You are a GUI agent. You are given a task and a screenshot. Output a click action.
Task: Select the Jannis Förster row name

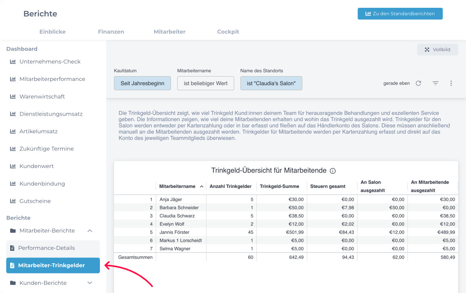point(174,232)
